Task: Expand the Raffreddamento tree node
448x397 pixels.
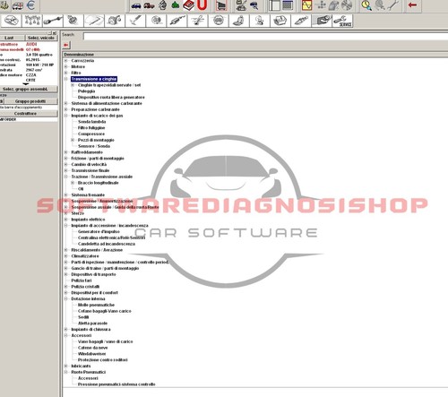Action: (x=66, y=152)
